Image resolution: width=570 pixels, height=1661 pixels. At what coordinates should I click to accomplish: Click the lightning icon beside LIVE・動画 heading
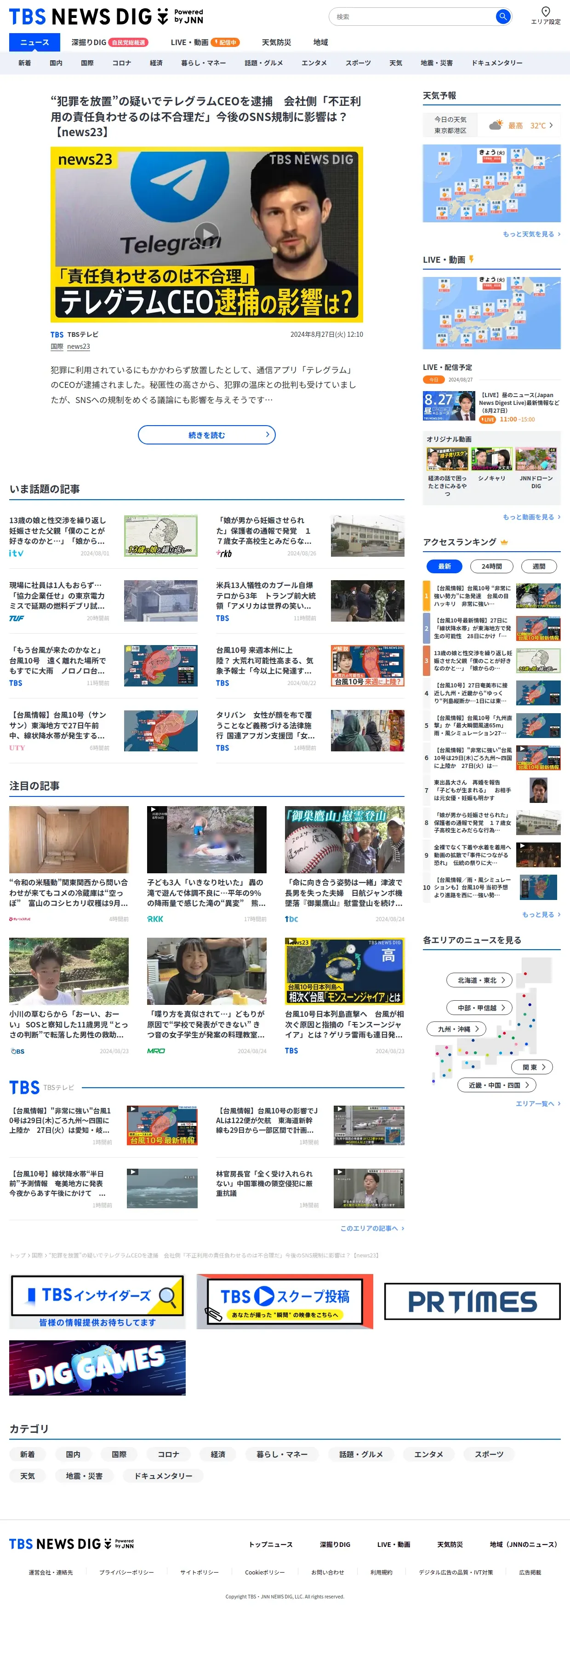pos(472,259)
